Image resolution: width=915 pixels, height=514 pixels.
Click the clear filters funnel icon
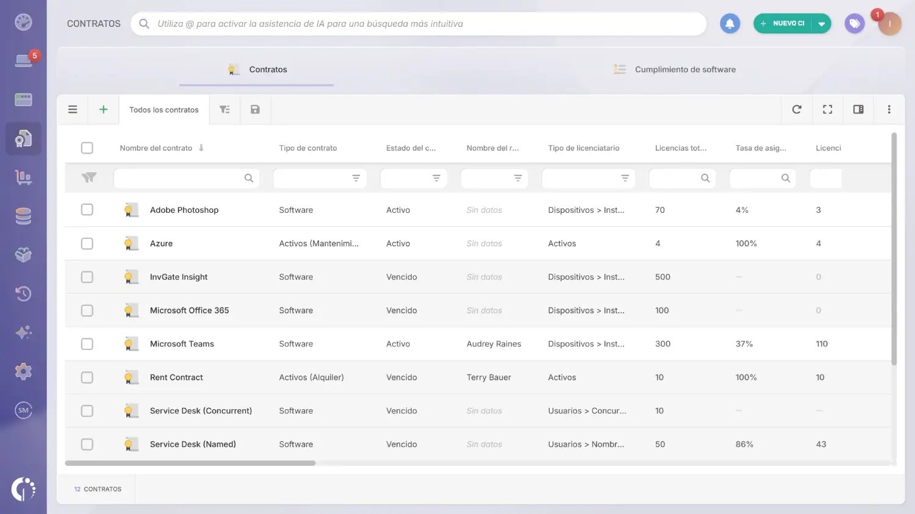[x=89, y=177]
